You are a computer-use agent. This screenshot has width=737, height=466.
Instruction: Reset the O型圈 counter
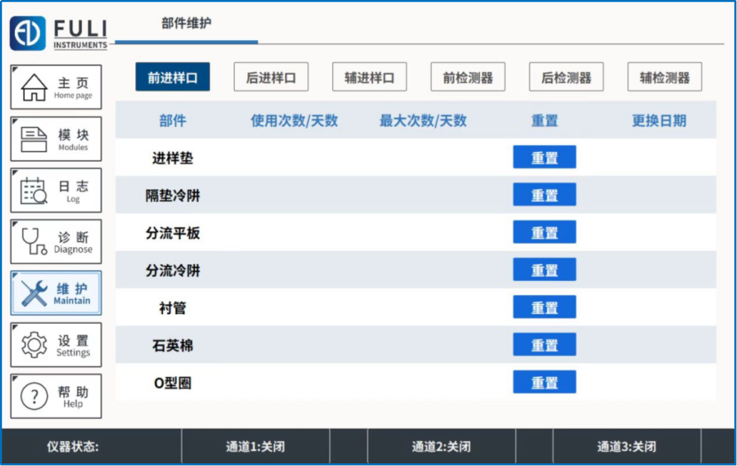pos(544,382)
